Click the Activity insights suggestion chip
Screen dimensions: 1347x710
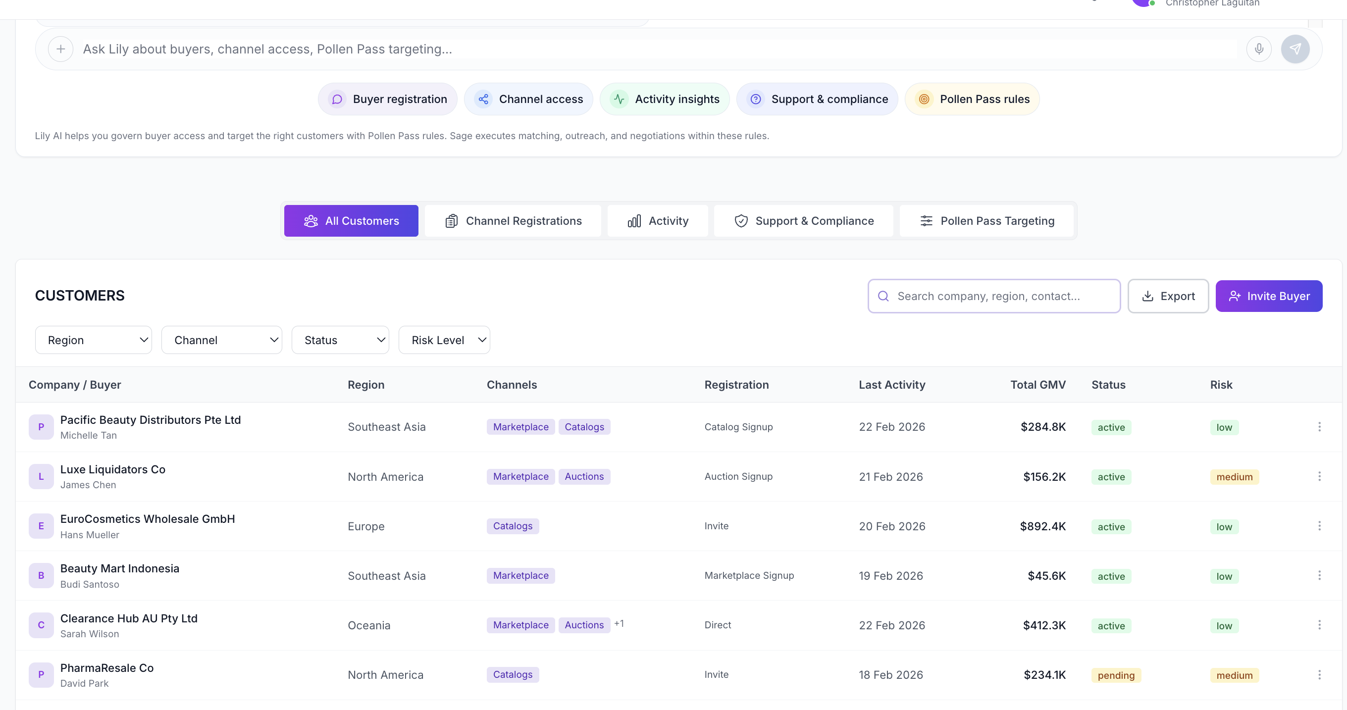pyautogui.click(x=665, y=99)
